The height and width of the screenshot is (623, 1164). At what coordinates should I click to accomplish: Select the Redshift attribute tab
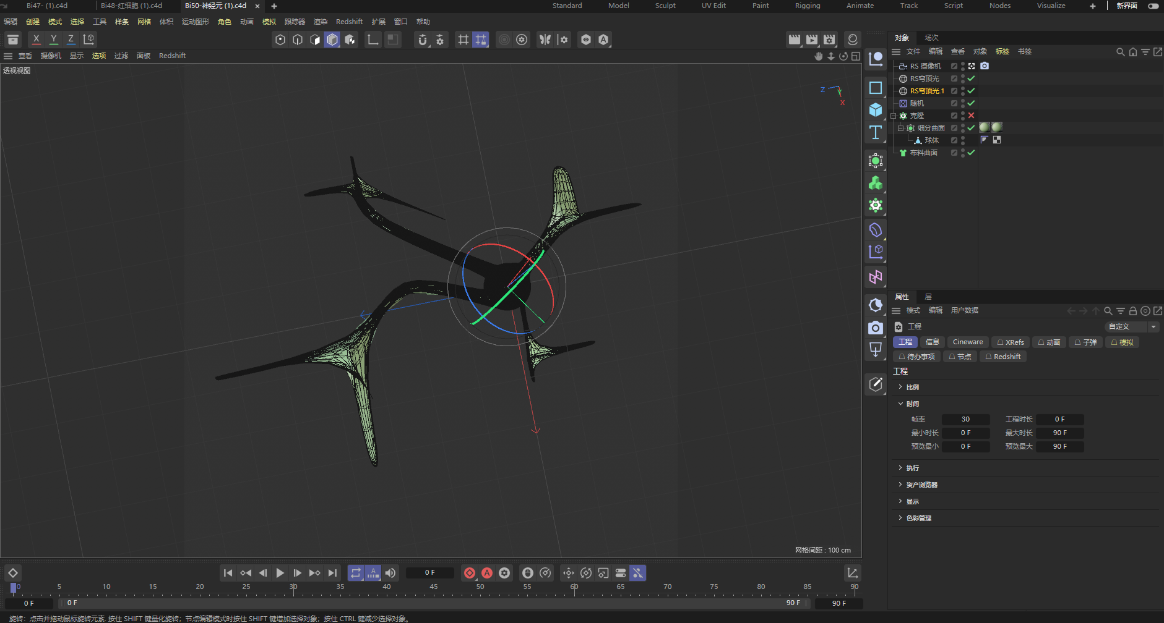(1003, 357)
